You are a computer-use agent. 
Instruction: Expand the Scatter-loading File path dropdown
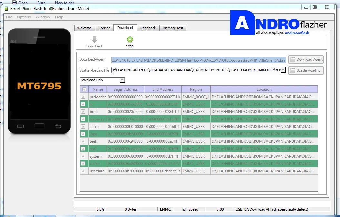point(283,70)
